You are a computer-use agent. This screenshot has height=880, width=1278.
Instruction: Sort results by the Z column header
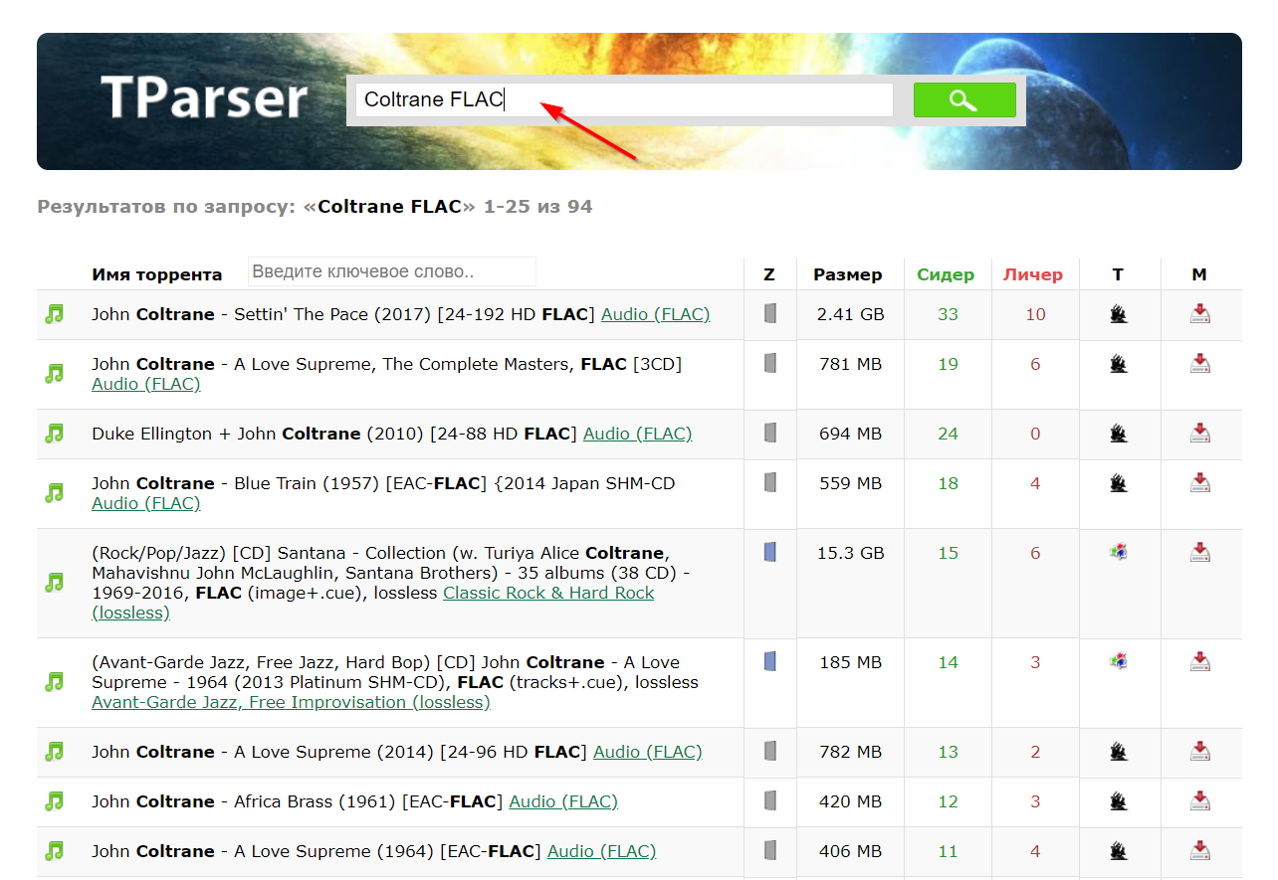click(x=769, y=274)
